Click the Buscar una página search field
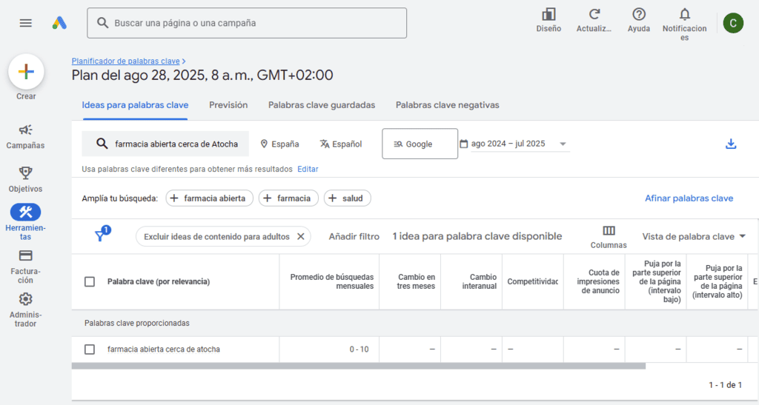 click(247, 23)
